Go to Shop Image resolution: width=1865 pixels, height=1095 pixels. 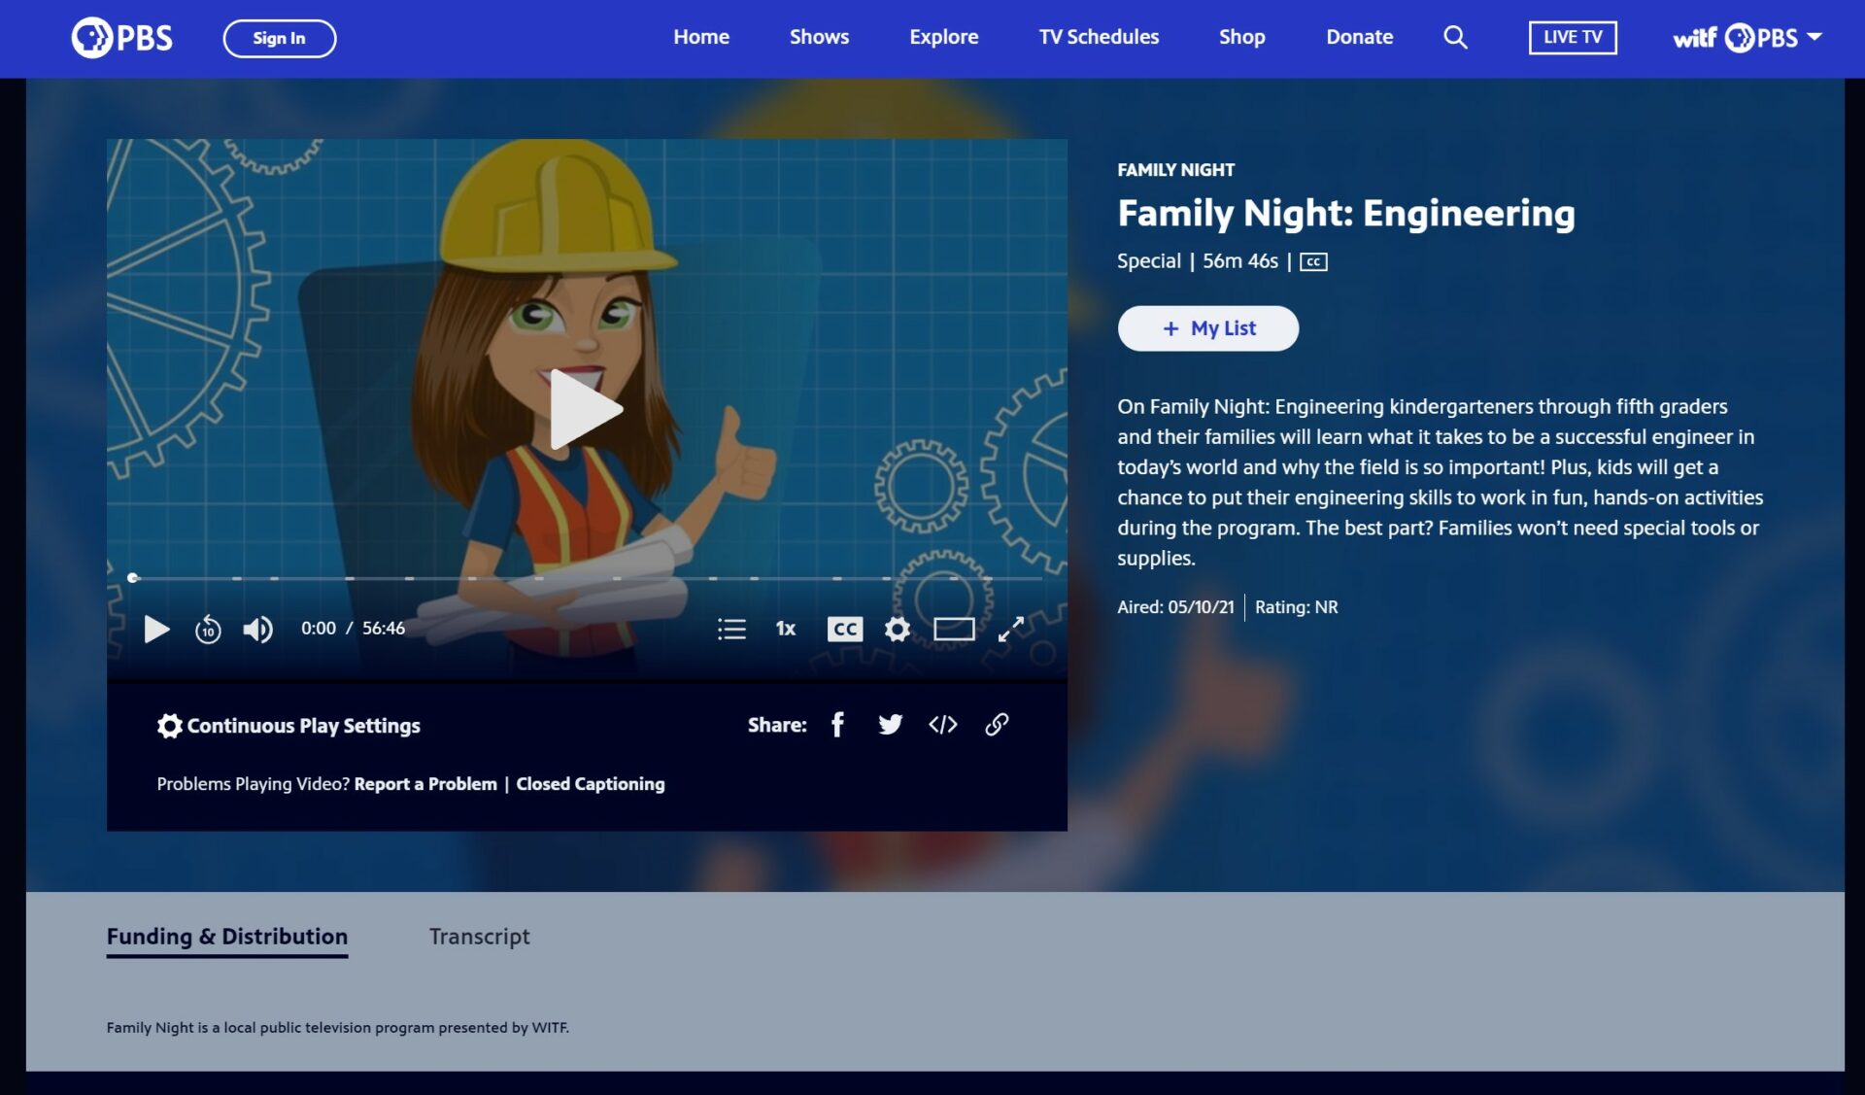pos(1242,38)
